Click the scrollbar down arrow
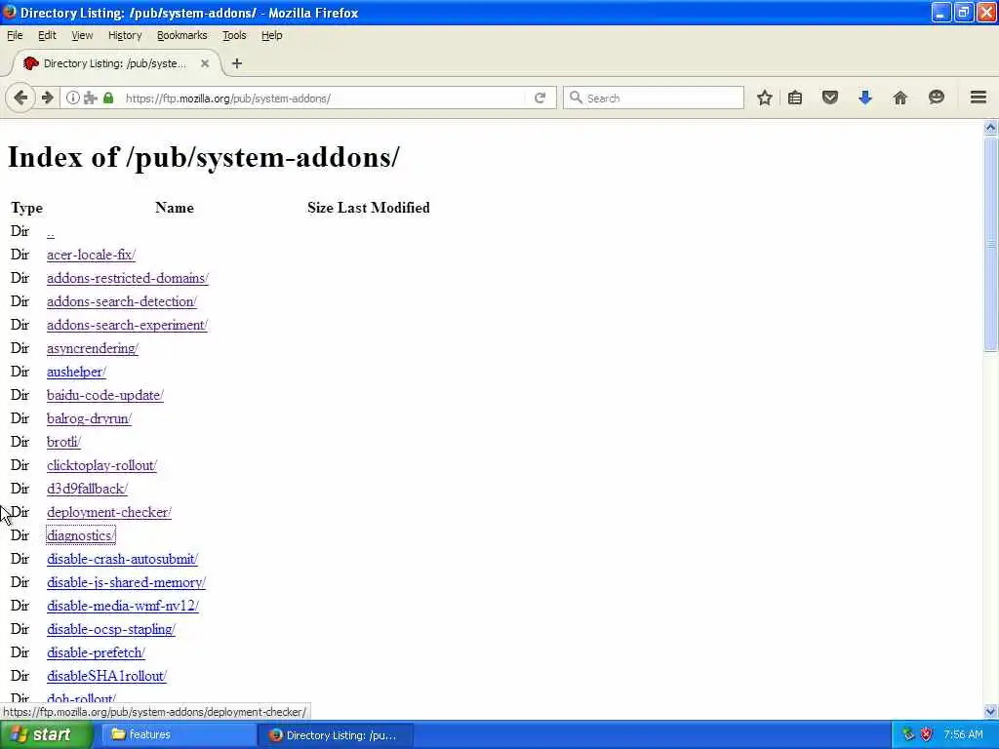This screenshot has width=999, height=749. pyautogui.click(x=991, y=711)
